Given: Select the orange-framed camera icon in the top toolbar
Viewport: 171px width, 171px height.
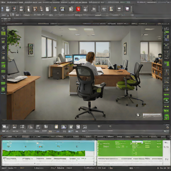Looking at the screenshot, I should pyautogui.click(x=35, y=9).
